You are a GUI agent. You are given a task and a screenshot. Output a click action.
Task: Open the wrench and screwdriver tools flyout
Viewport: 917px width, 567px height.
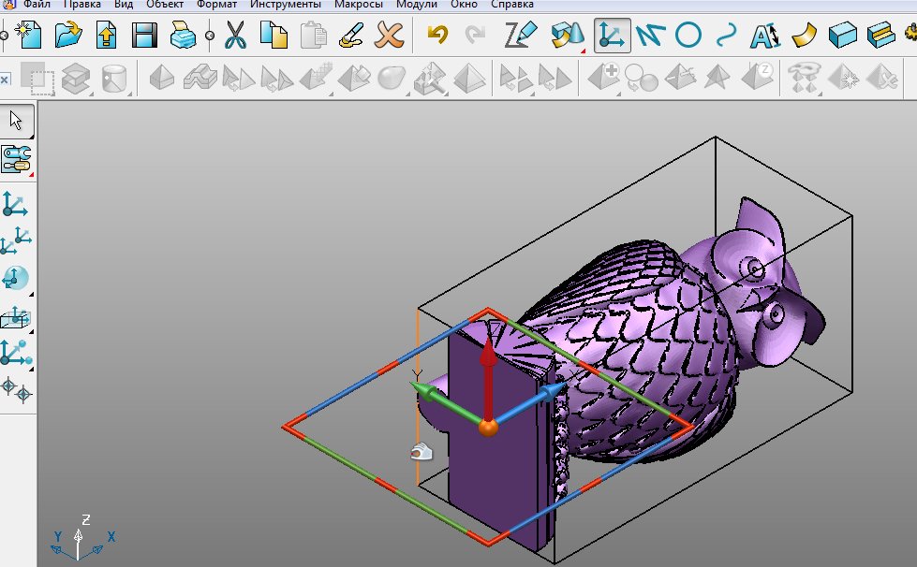point(16,159)
